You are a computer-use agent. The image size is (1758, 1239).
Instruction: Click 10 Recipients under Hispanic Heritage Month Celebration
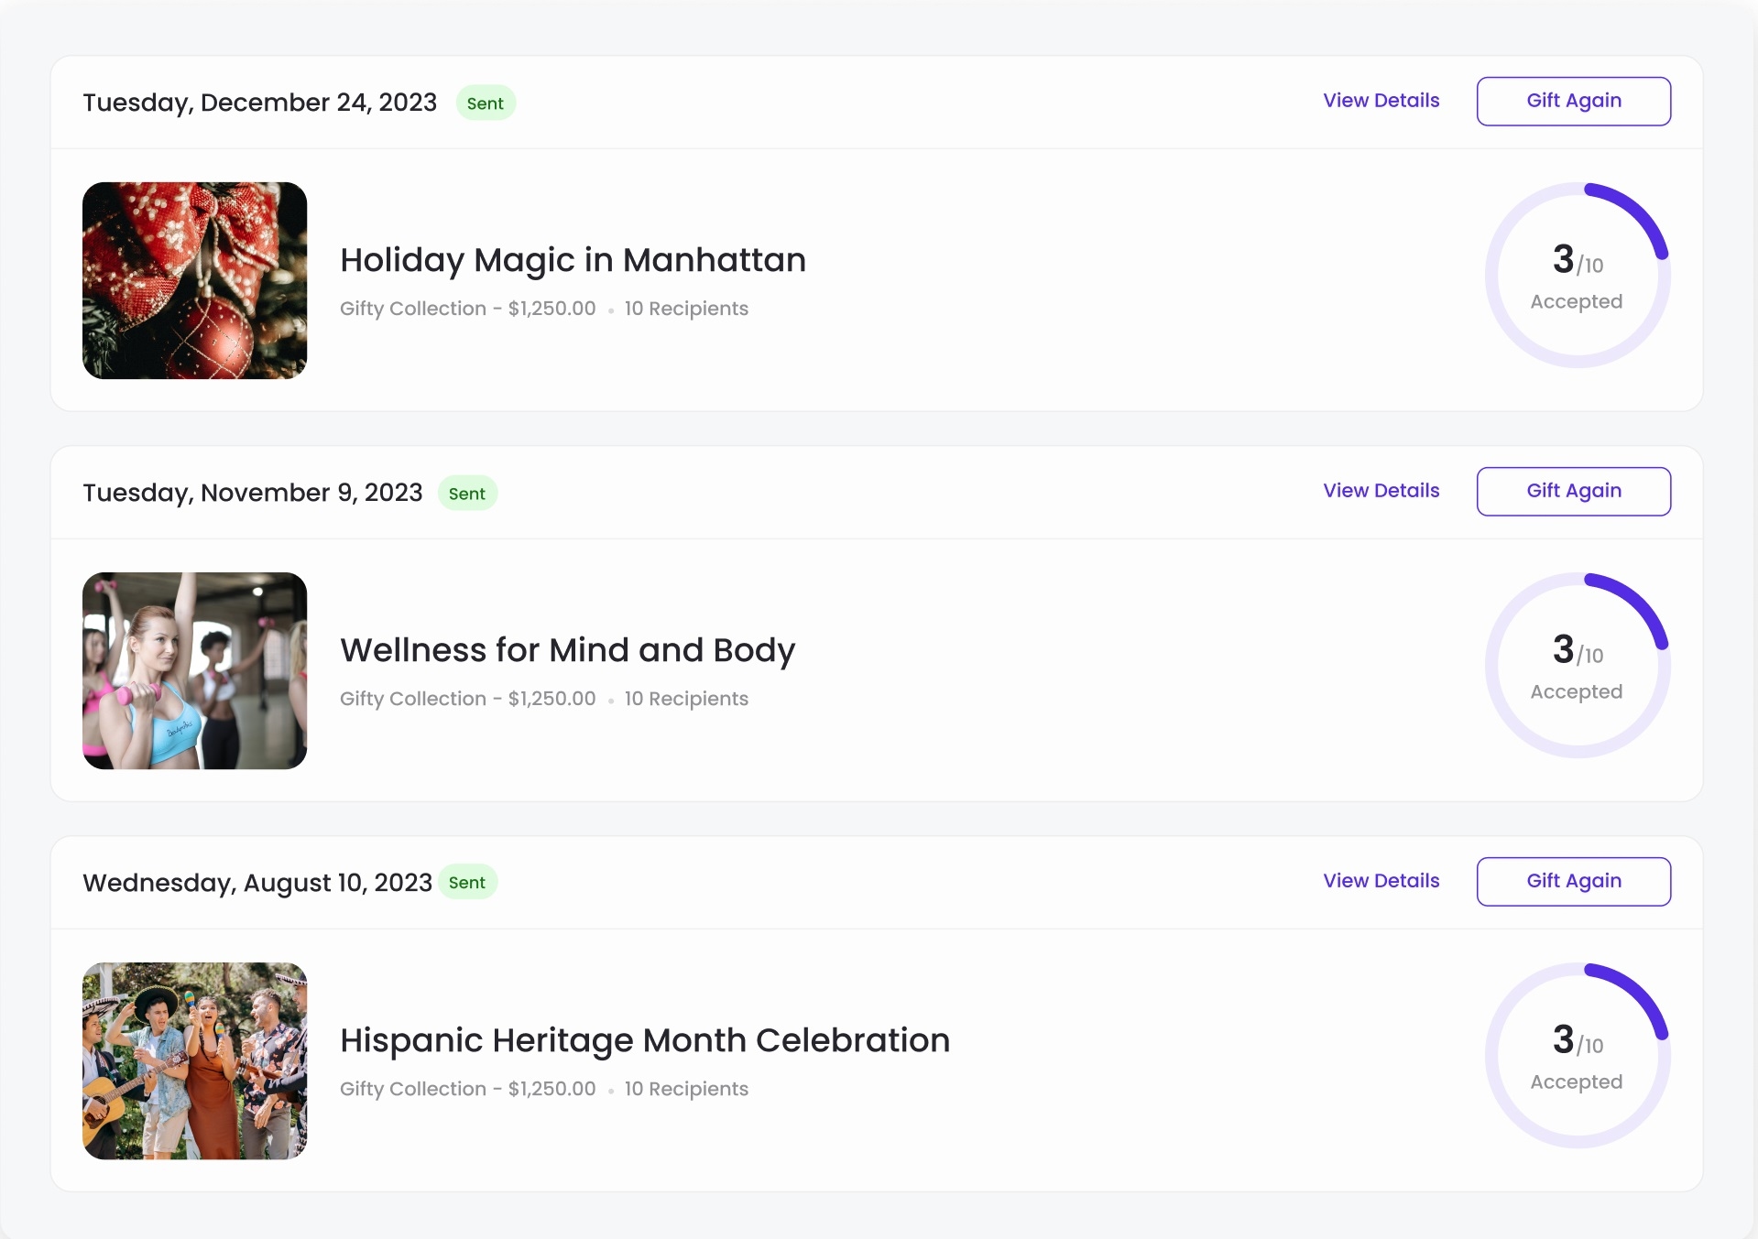pos(686,1089)
